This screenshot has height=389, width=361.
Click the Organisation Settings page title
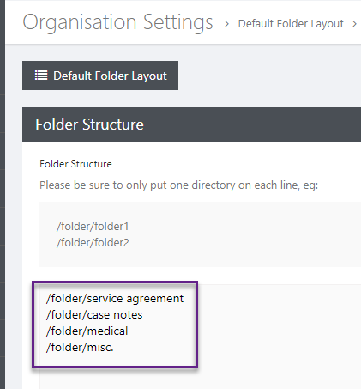(x=117, y=22)
